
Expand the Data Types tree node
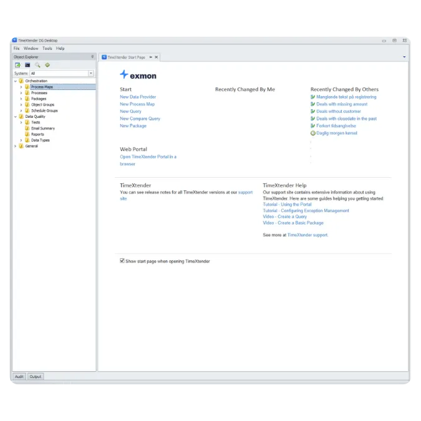[x=21, y=140]
